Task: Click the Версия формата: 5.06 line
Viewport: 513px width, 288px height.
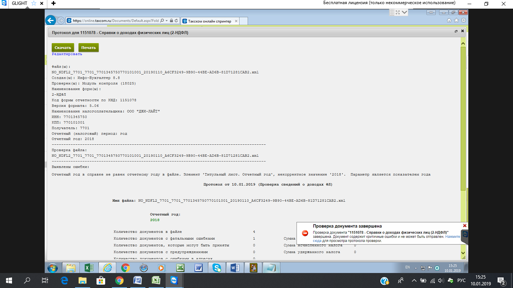Action: click(75, 106)
